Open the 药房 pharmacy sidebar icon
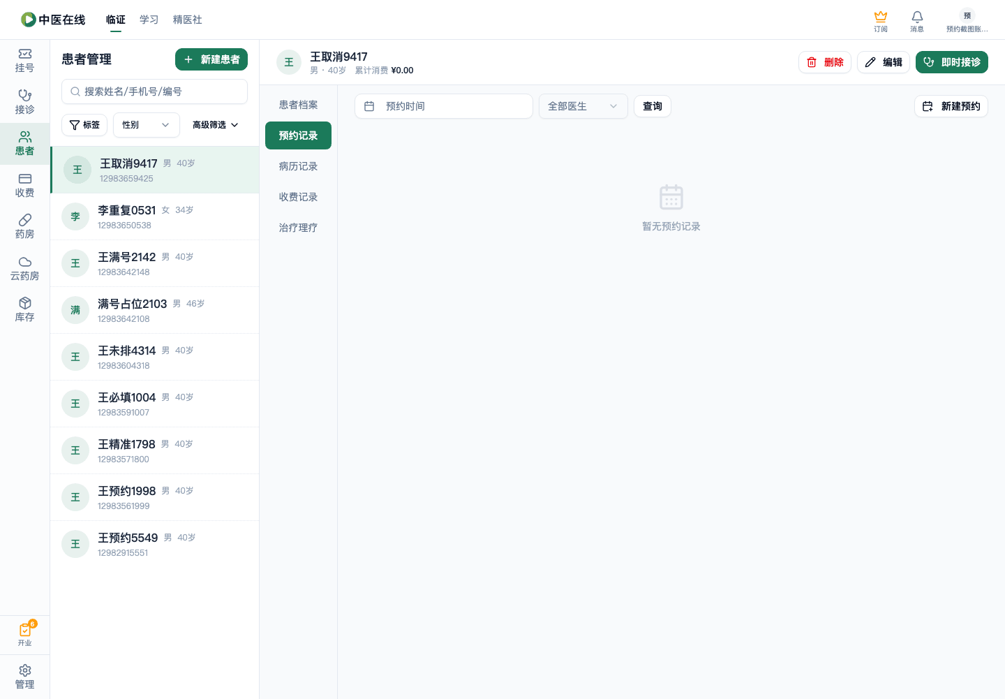1005x699 pixels. (x=24, y=227)
